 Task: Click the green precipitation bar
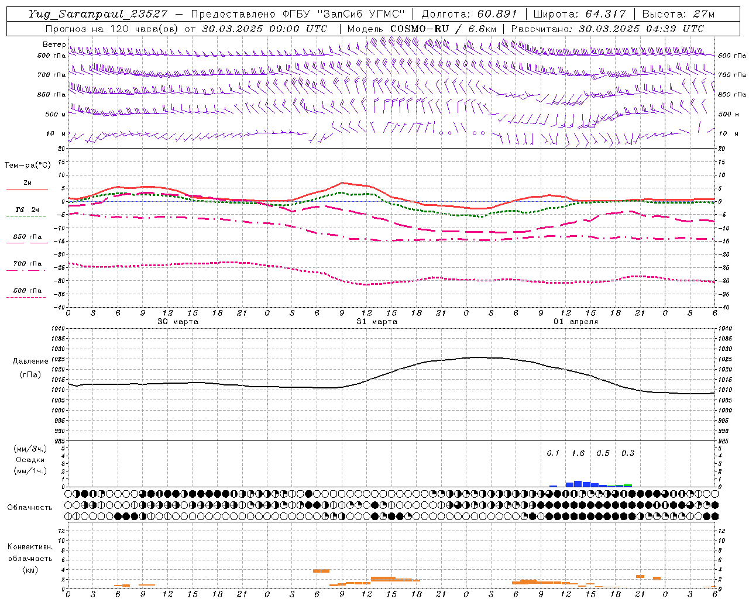pos(628,486)
